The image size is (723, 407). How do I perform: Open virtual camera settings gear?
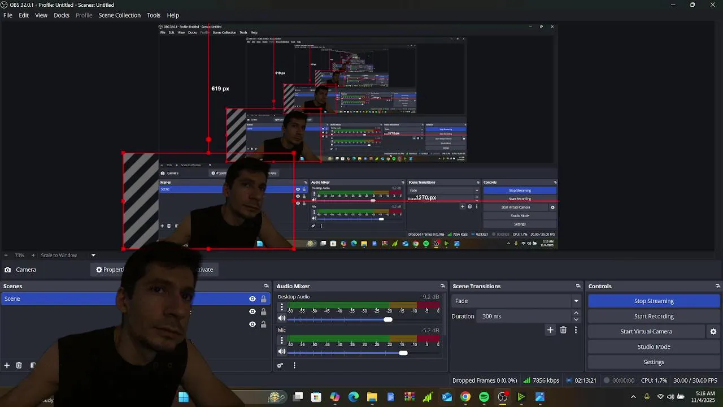point(713,332)
